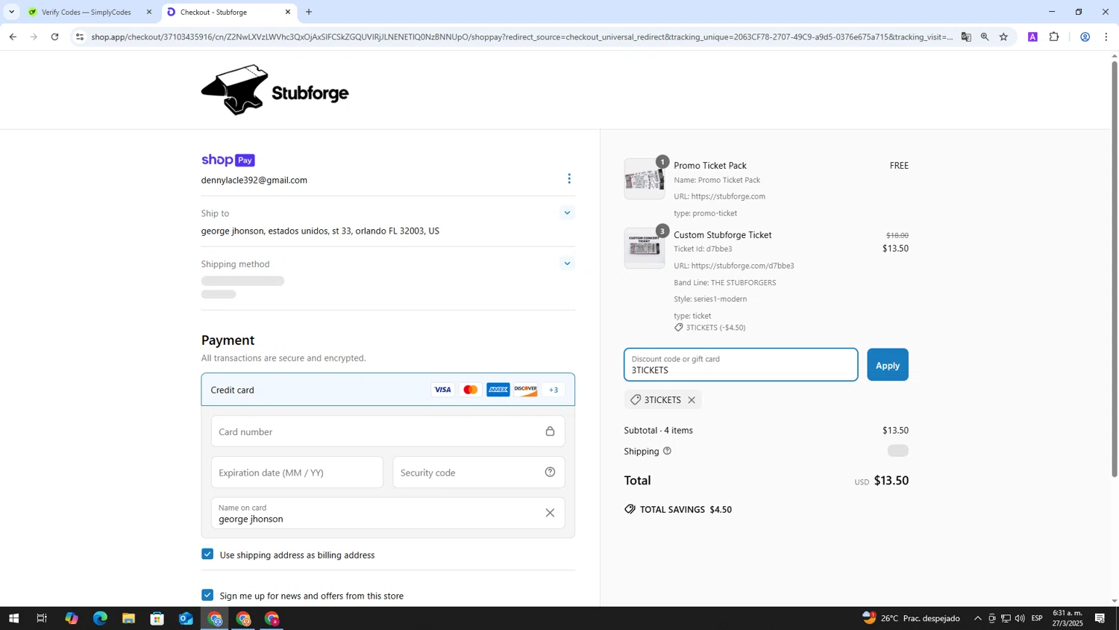
Task: Open the Extensions puzzle menu
Action: point(1054,37)
